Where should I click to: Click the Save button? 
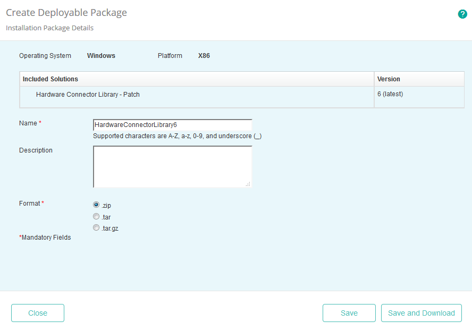coord(349,313)
